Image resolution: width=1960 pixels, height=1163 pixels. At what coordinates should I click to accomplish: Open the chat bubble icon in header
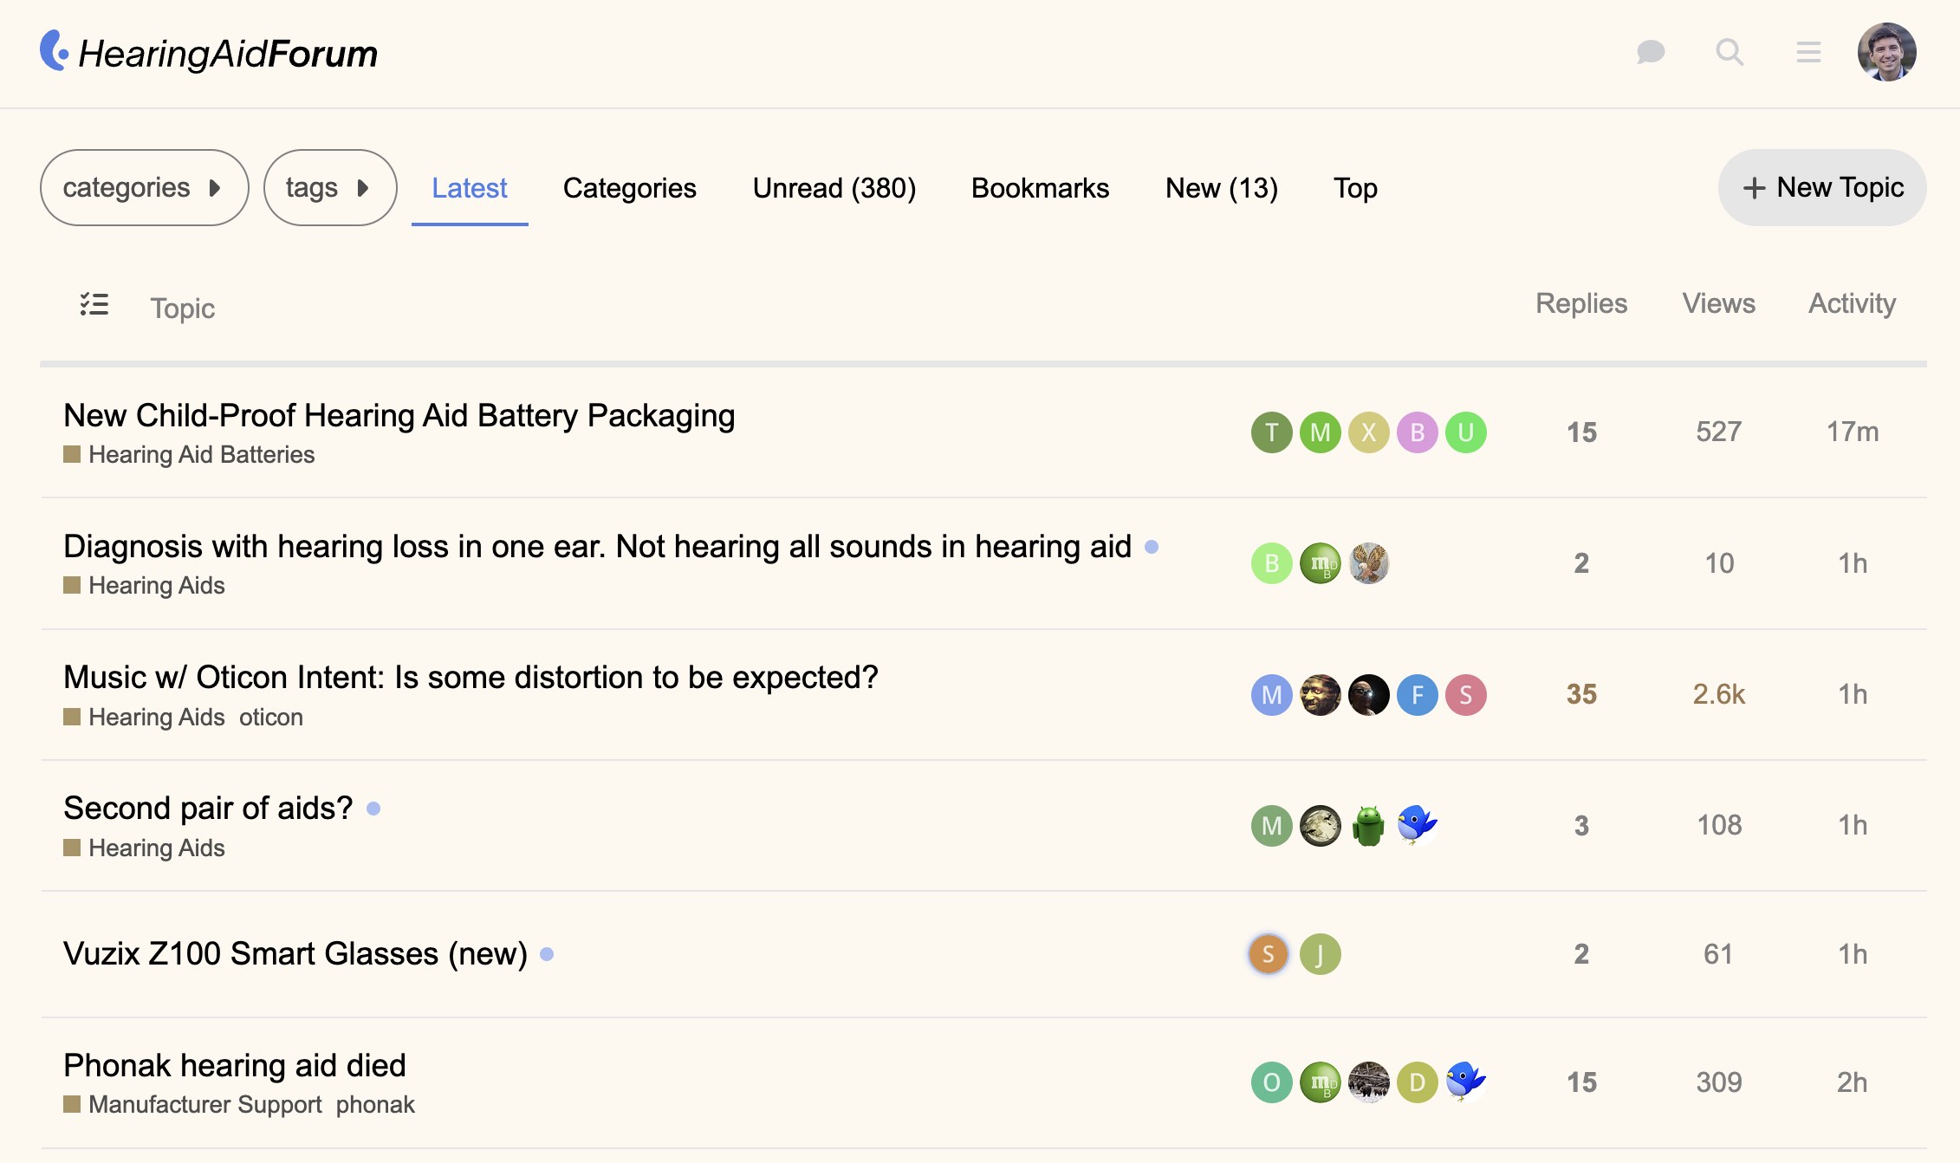1651,52
